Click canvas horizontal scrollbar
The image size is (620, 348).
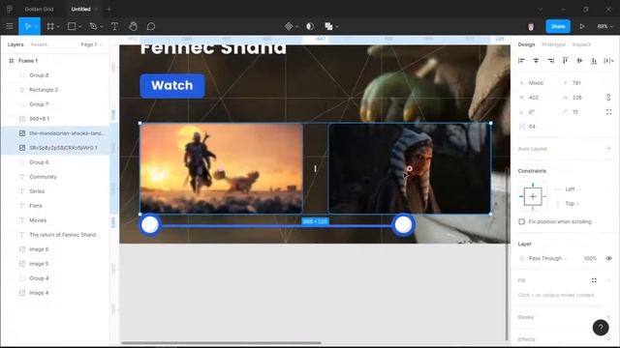pos(222,343)
